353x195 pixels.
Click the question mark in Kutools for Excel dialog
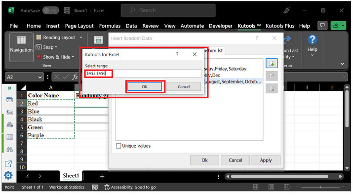coord(177,54)
